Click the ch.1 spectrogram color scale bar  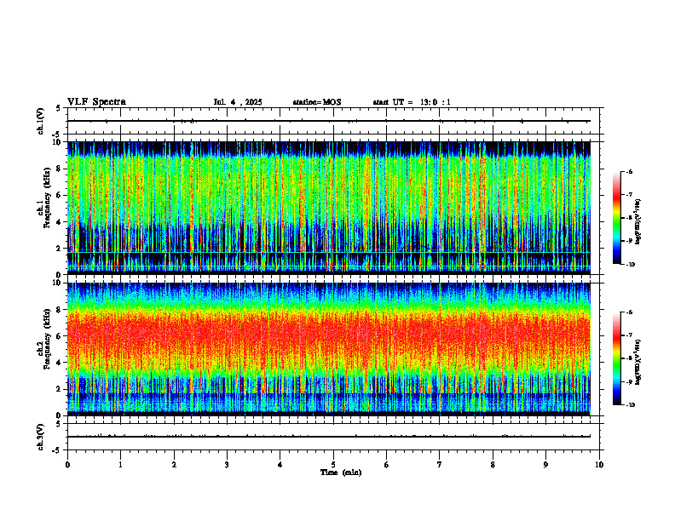click(617, 218)
